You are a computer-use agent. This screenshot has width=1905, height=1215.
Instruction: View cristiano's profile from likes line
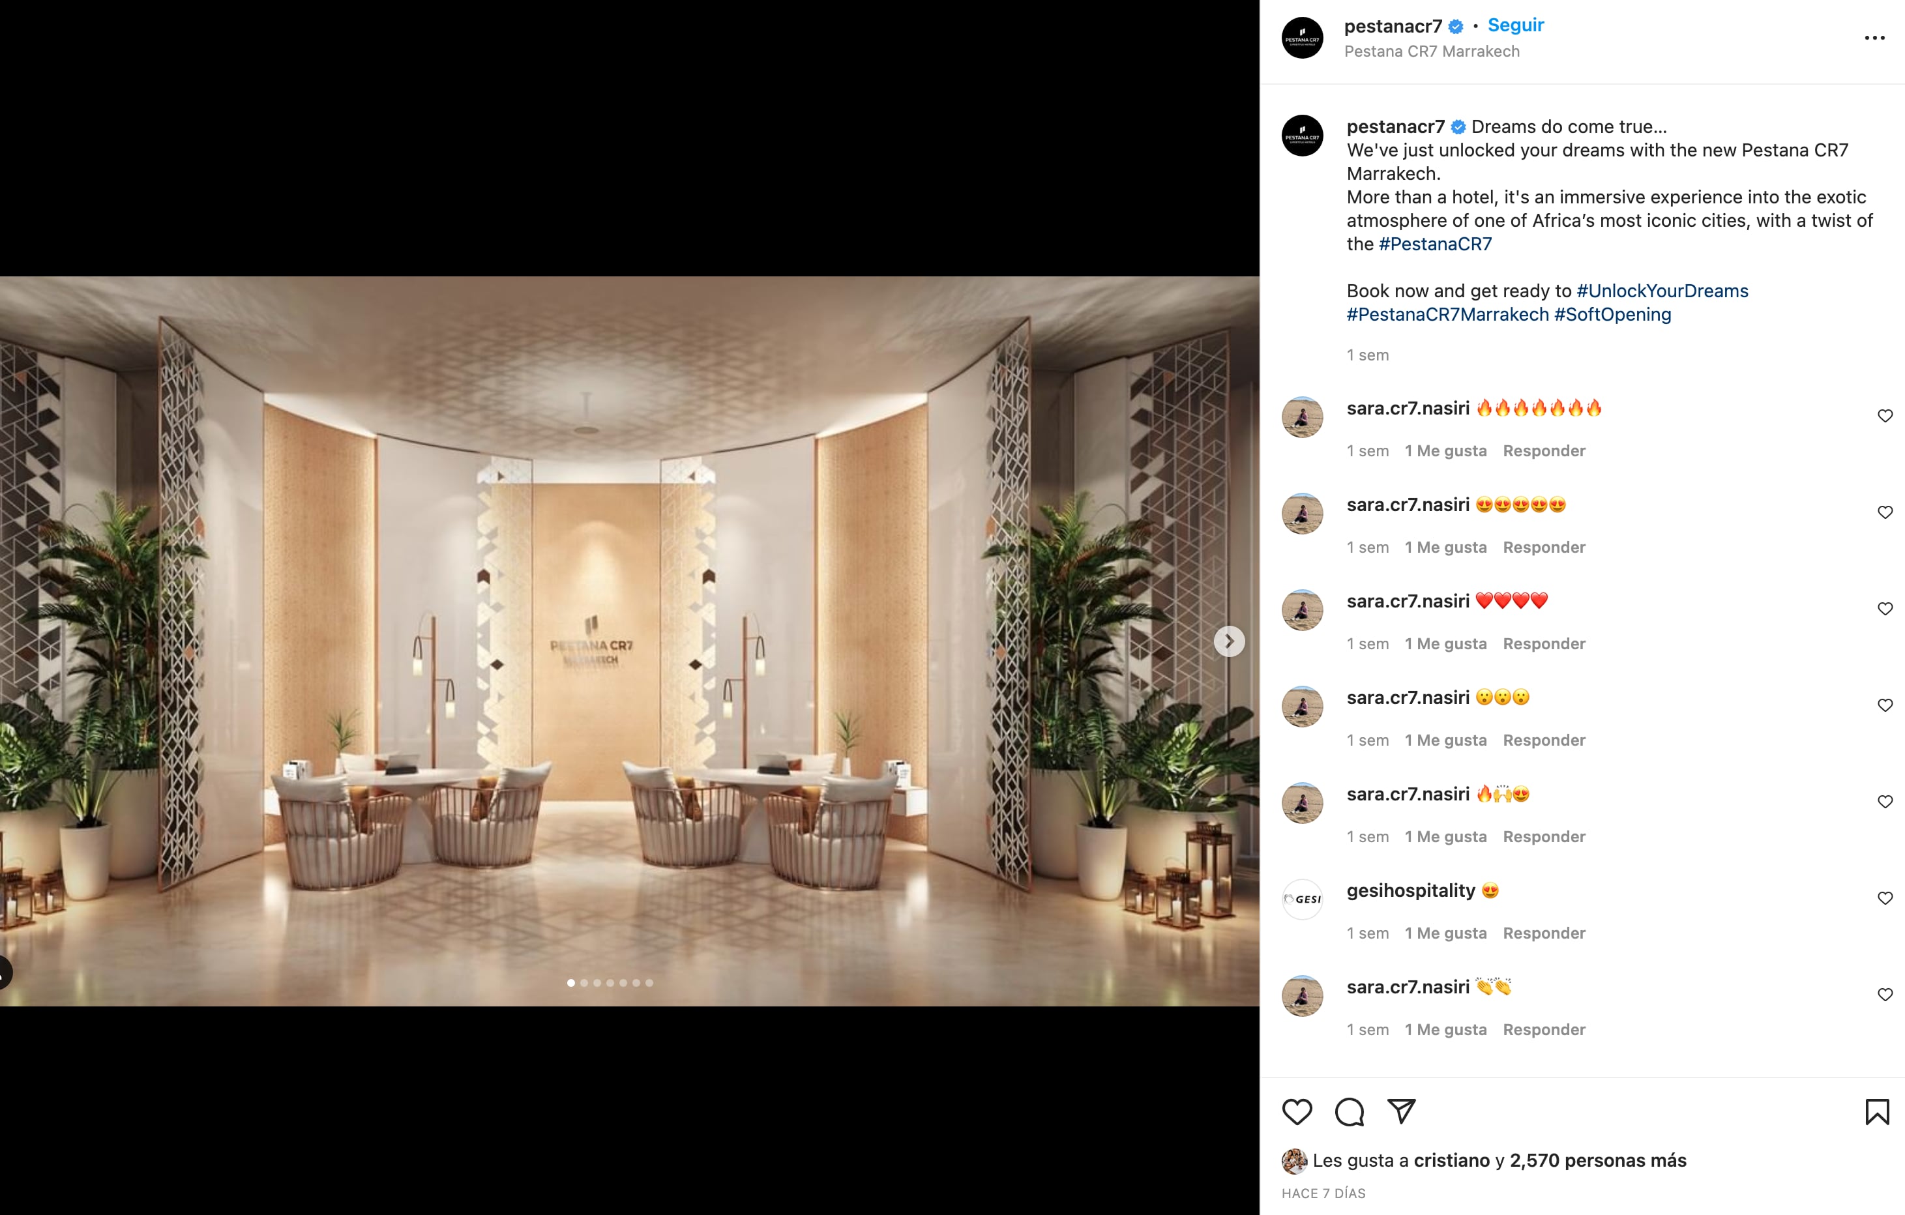pyautogui.click(x=1451, y=1160)
